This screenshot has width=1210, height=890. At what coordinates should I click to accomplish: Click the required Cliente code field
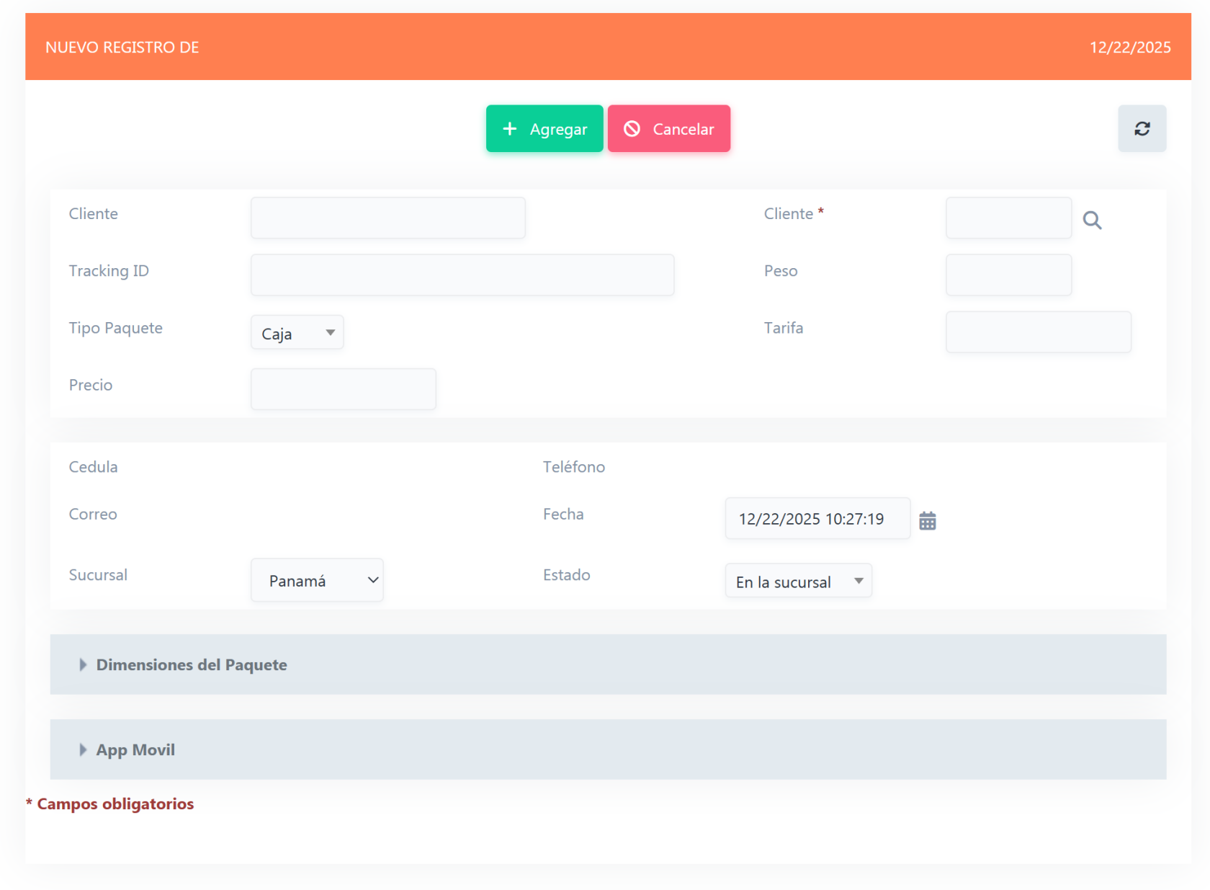coord(1008,218)
